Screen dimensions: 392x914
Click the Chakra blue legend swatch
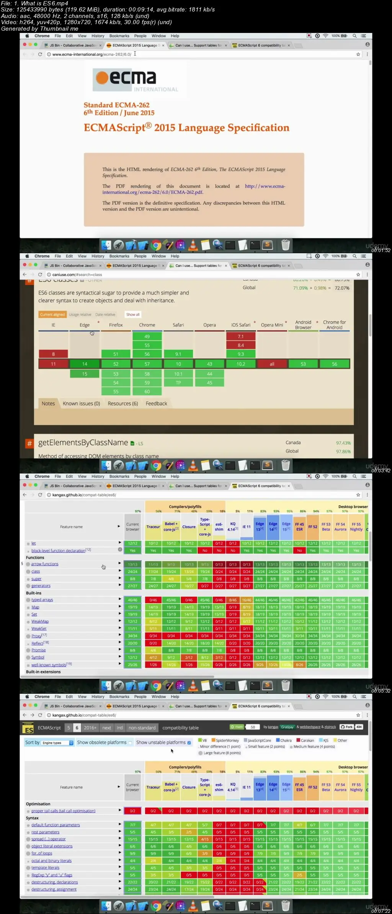[x=278, y=740]
